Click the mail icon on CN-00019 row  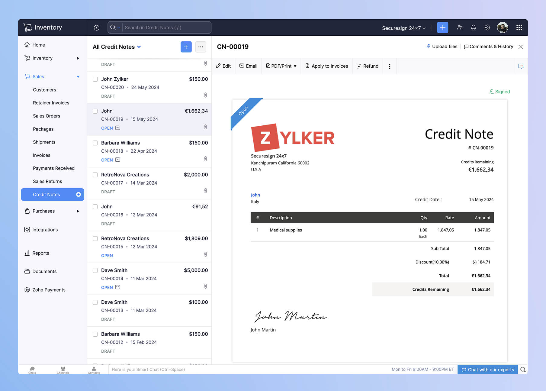118,128
